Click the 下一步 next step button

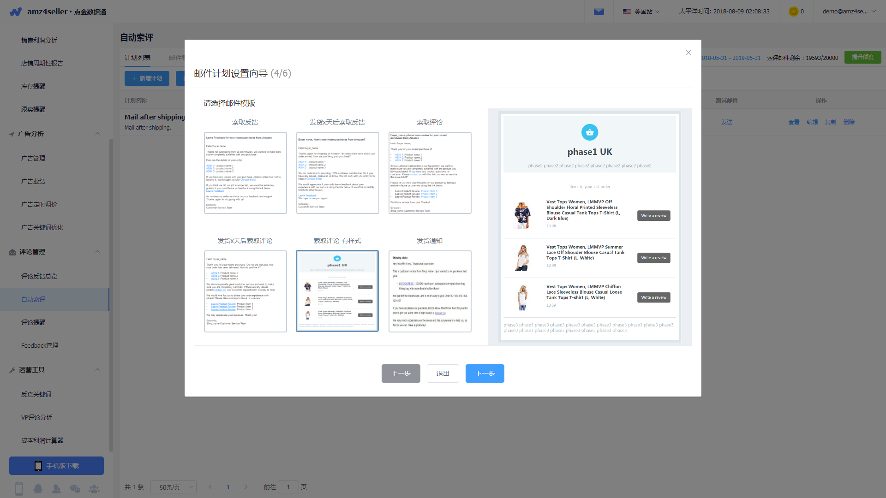485,373
